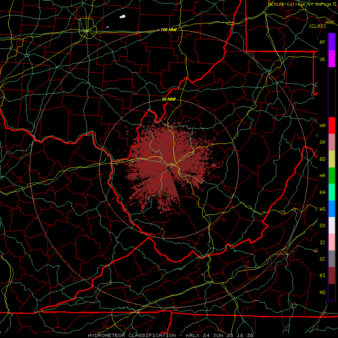The height and width of the screenshot is (338, 338).
Task: Click the UK magenta legend swatch
Action: pyautogui.click(x=332, y=59)
